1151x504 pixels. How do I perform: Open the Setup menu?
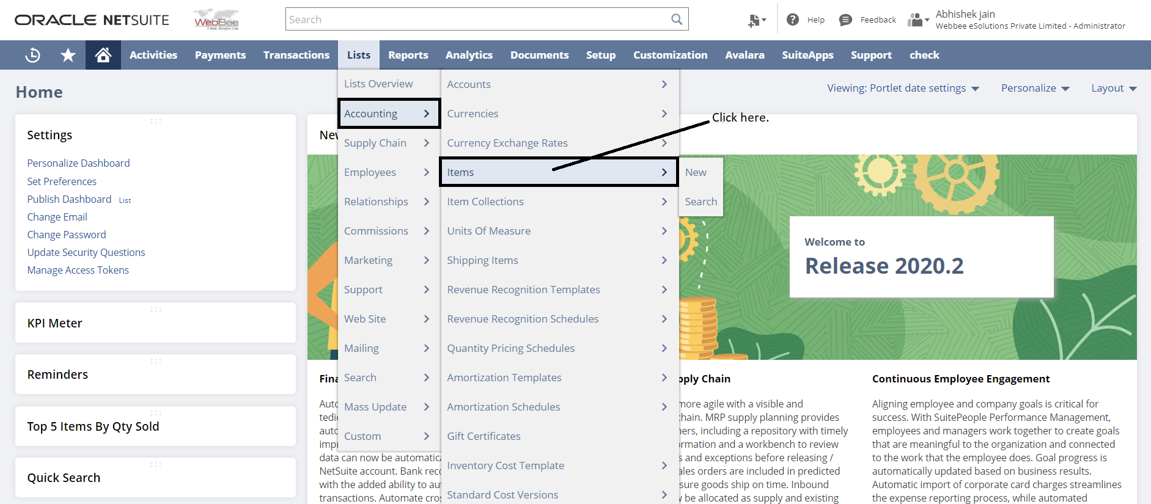click(x=601, y=55)
